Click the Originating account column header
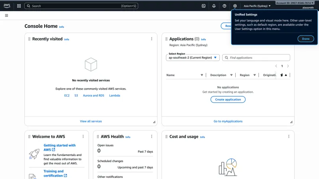The width and height of the screenshot is (319, 179). (270, 75)
